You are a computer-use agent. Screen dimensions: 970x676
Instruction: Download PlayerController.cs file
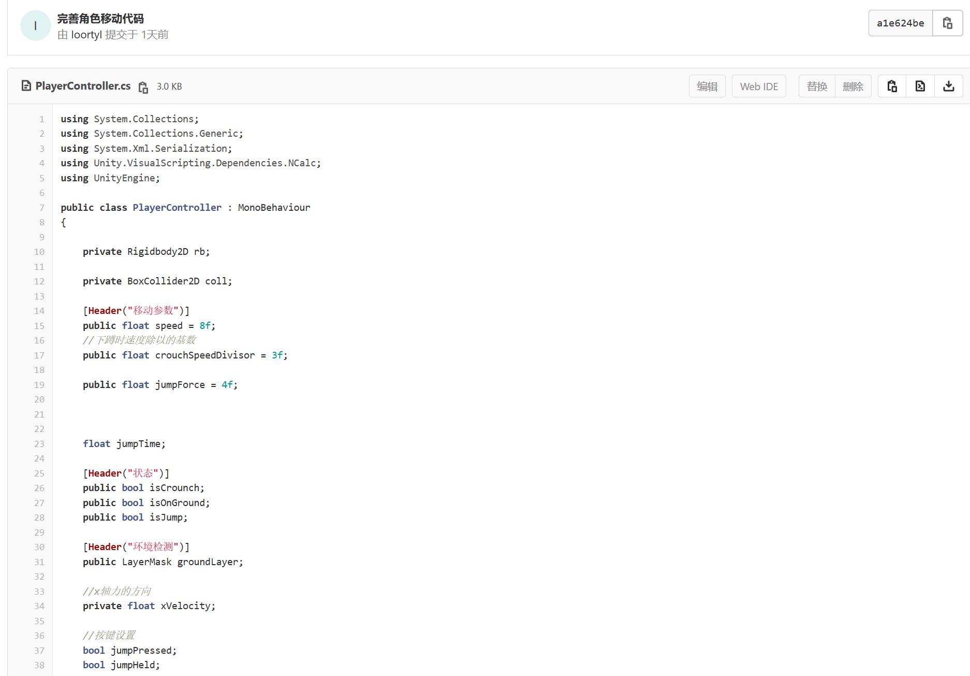click(x=948, y=86)
